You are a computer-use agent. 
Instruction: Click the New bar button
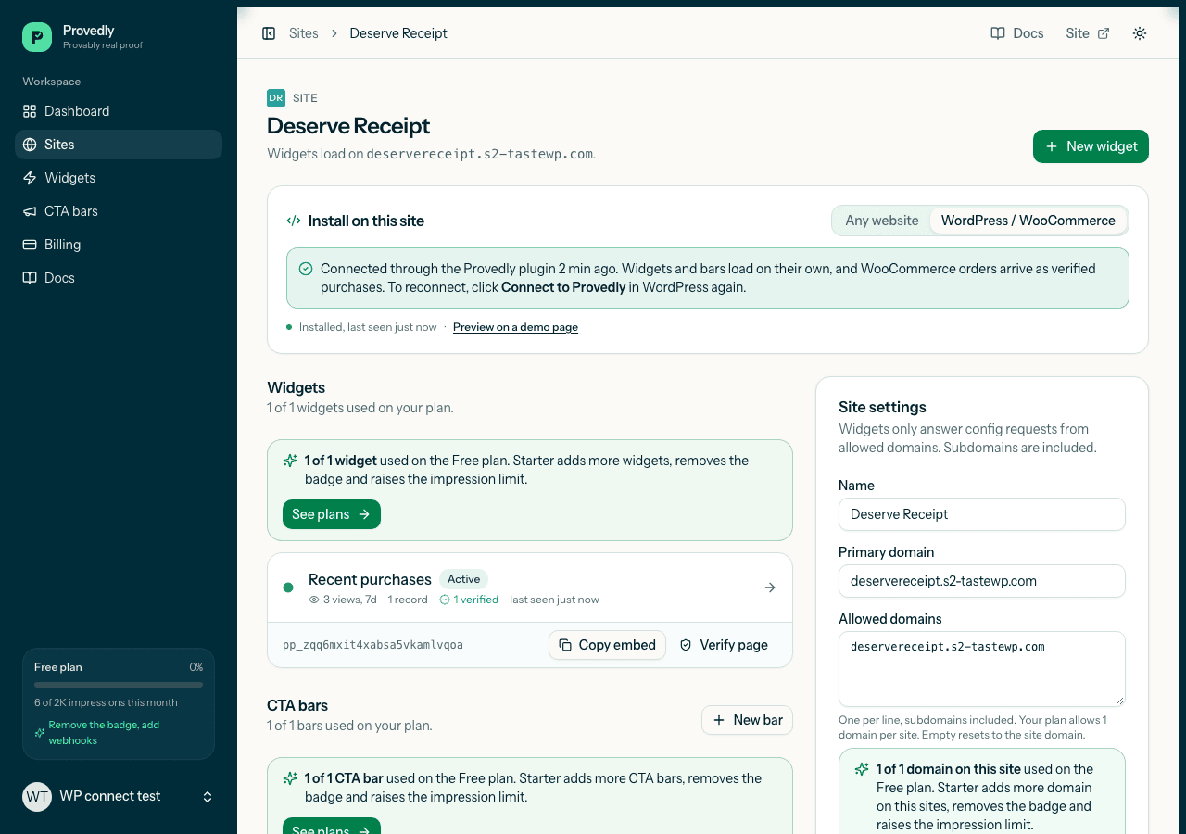(x=747, y=720)
